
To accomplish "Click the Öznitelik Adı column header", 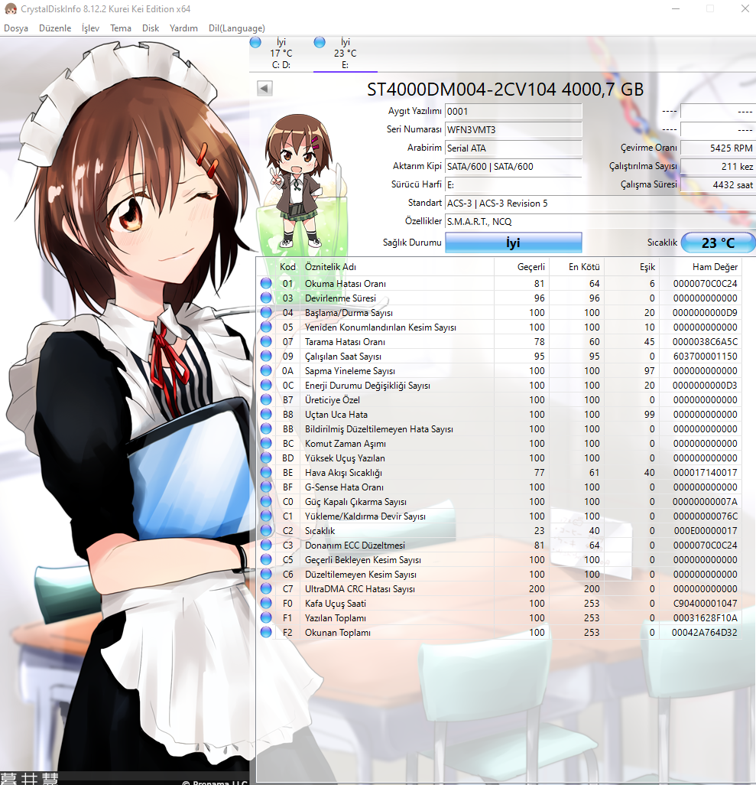I will 397,267.
